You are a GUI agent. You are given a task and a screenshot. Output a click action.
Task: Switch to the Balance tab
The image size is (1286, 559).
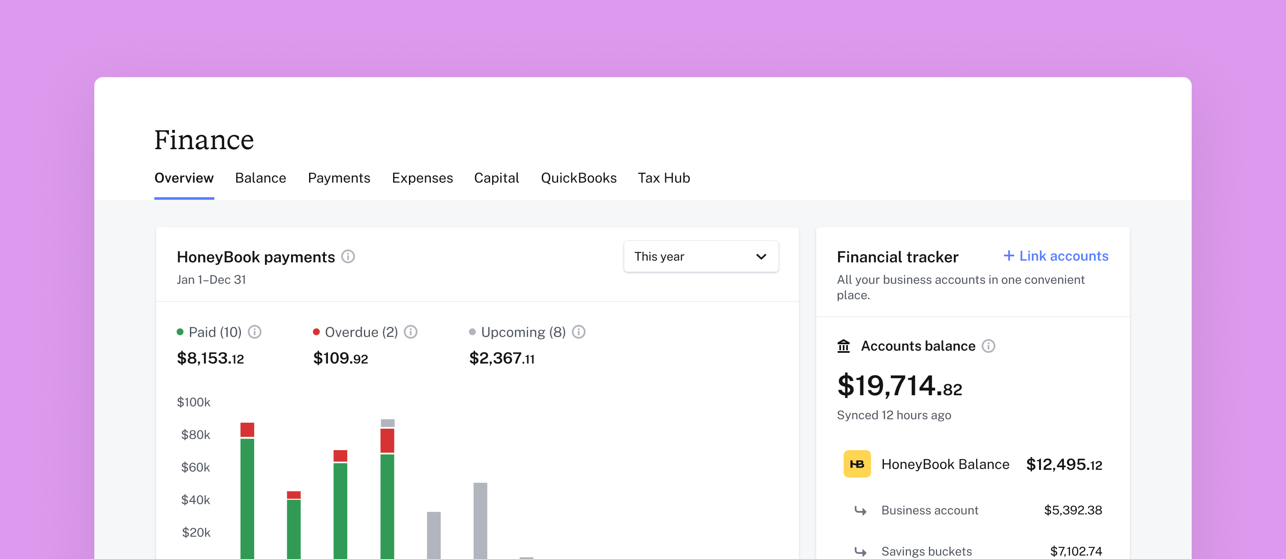tap(260, 178)
